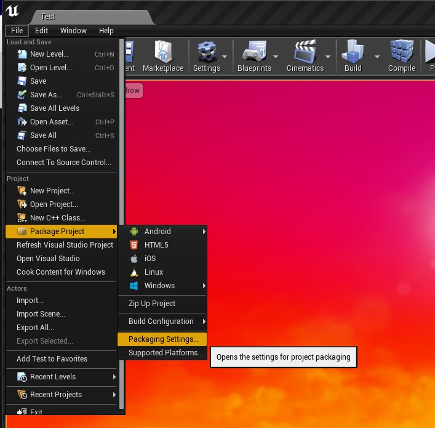The height and width of the screenshot is (428, 435).
Task: Choose HTML5 as the packaging platform
Action: coord(156,245)
